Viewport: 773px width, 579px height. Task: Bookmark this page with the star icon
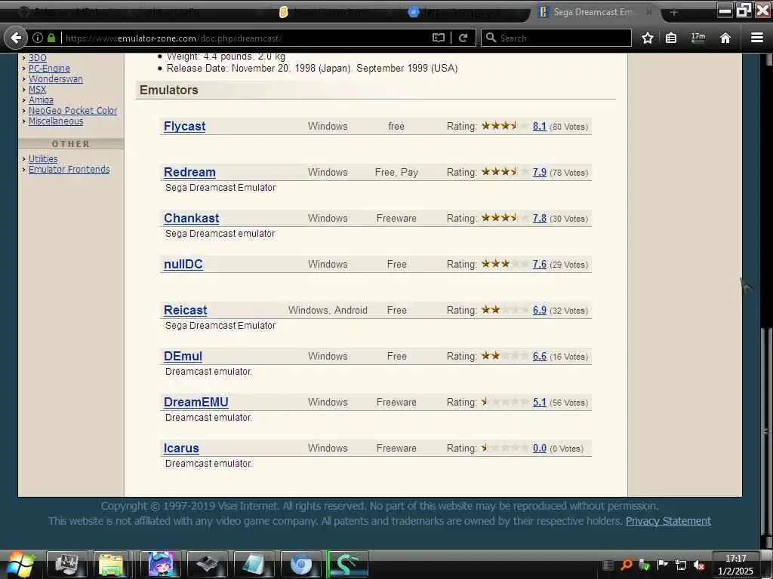coord(647,38)
